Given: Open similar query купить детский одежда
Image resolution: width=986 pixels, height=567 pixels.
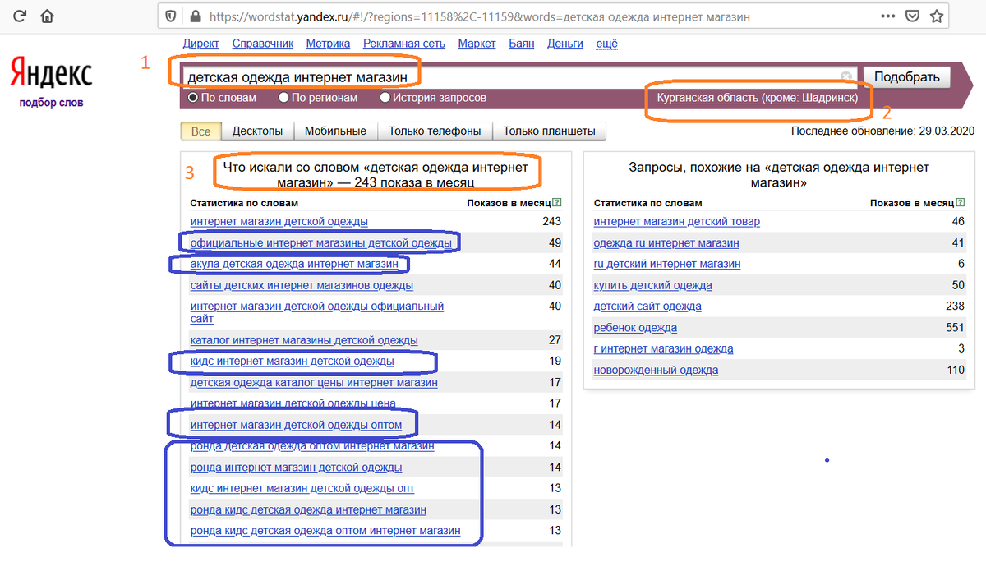Looking at the screenshot, I should [653, 285].
